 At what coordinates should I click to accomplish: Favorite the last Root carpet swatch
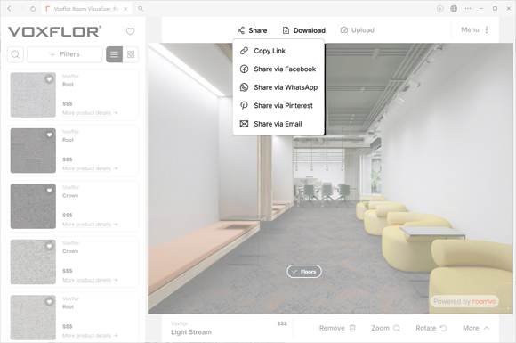coord(49,302)
